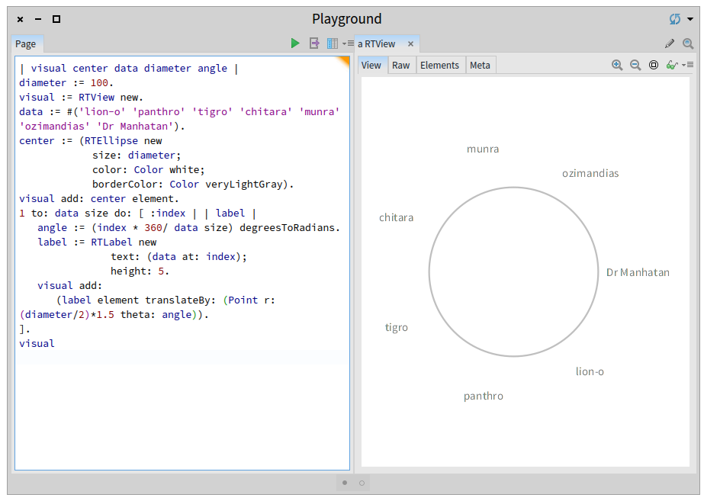Zoom in on the RTView canvas
704x501 pixels.
[x=617, y=65]
